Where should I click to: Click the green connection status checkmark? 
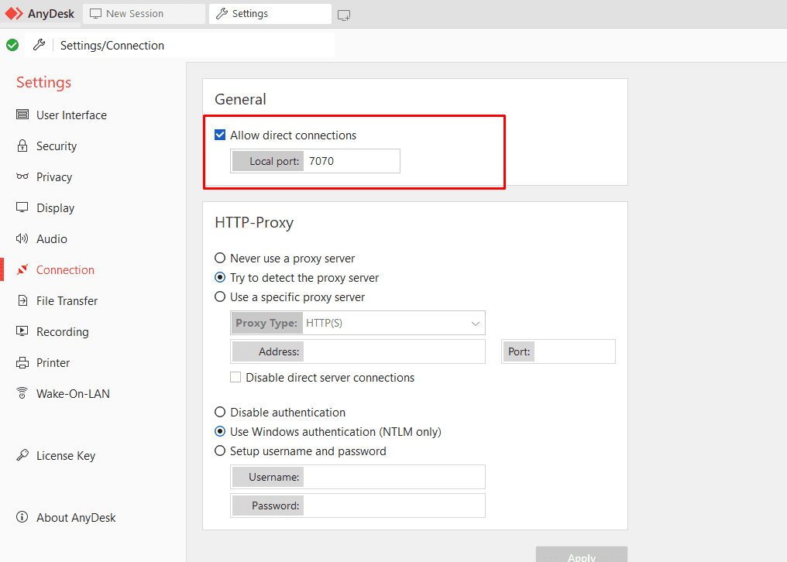[12, 45]
